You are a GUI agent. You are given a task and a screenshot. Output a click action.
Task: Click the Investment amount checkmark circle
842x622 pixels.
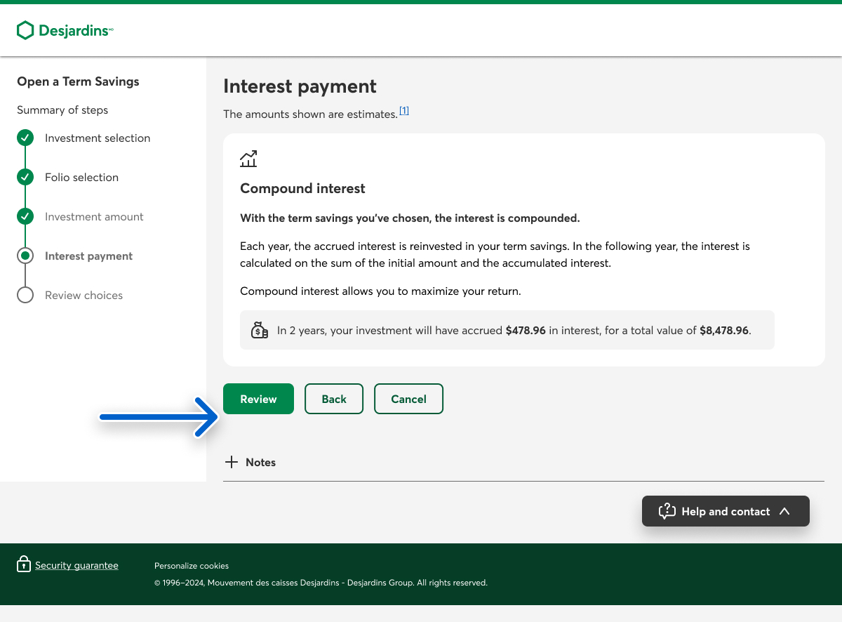pyautogui.click(x=25, y=217)
